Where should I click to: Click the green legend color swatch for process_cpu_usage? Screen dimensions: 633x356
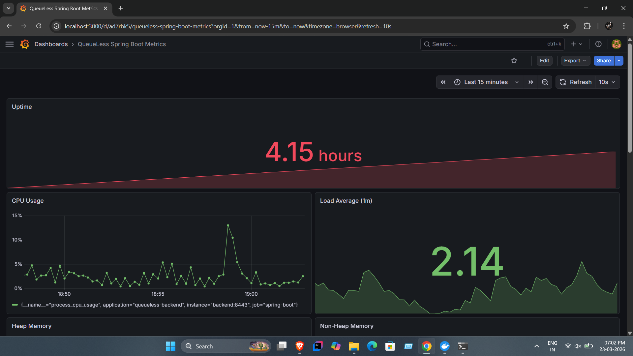(15, 305)
